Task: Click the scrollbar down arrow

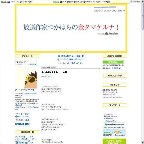Action: click(142, 142)
